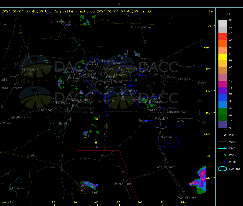The width and height of the screenshot is (243, 206).
Task: Click the Los_Toldos place label
Action: tap(107, 155)
